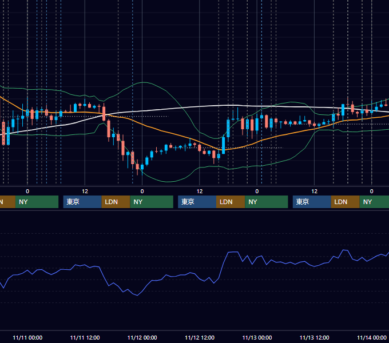Image resolution: width=389 pixels, height=343 pixels.
Task: Click the 11/14 00:00 date label
Action: point(372,337)
